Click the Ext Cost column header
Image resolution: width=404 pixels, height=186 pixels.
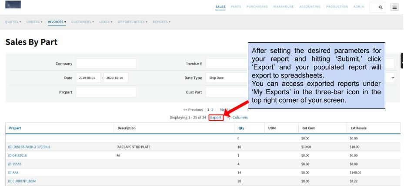tap(308, 128)
